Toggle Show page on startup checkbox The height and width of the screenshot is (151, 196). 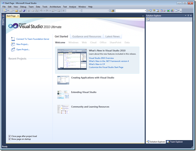(x=9, y=139)
